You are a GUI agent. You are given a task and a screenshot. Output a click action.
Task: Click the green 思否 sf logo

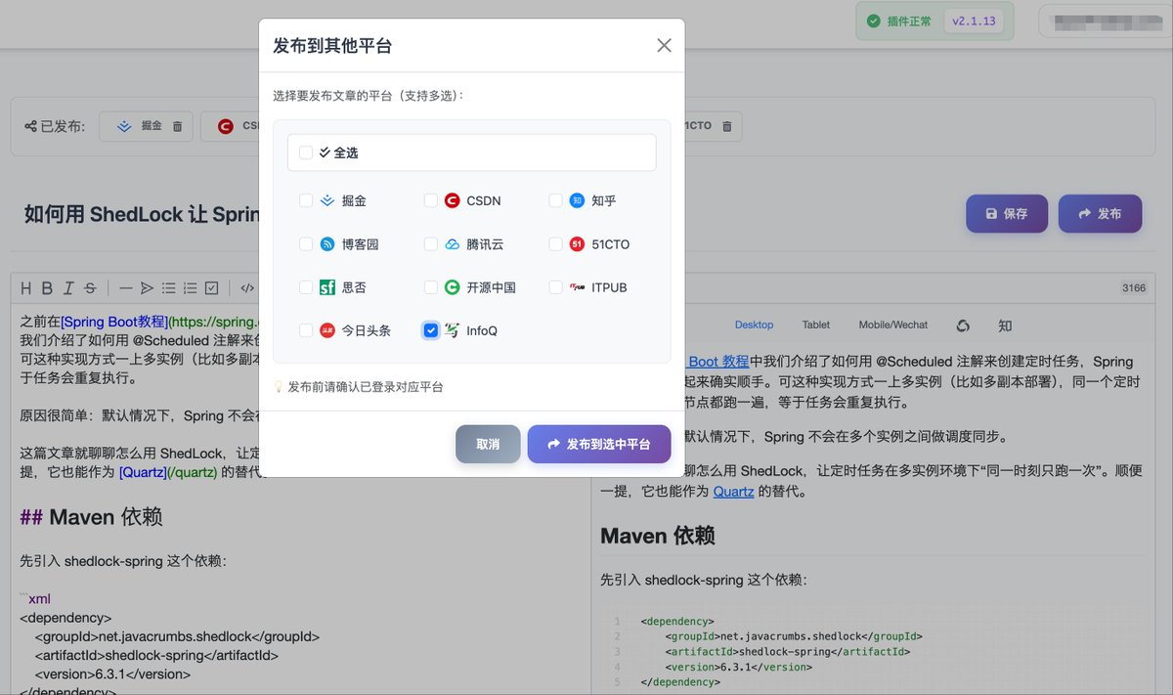click(x=327, y=287)
